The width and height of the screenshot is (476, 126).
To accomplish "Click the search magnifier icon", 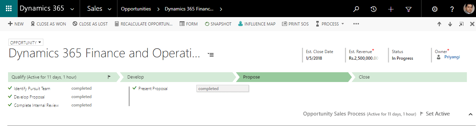I will 356,9.
